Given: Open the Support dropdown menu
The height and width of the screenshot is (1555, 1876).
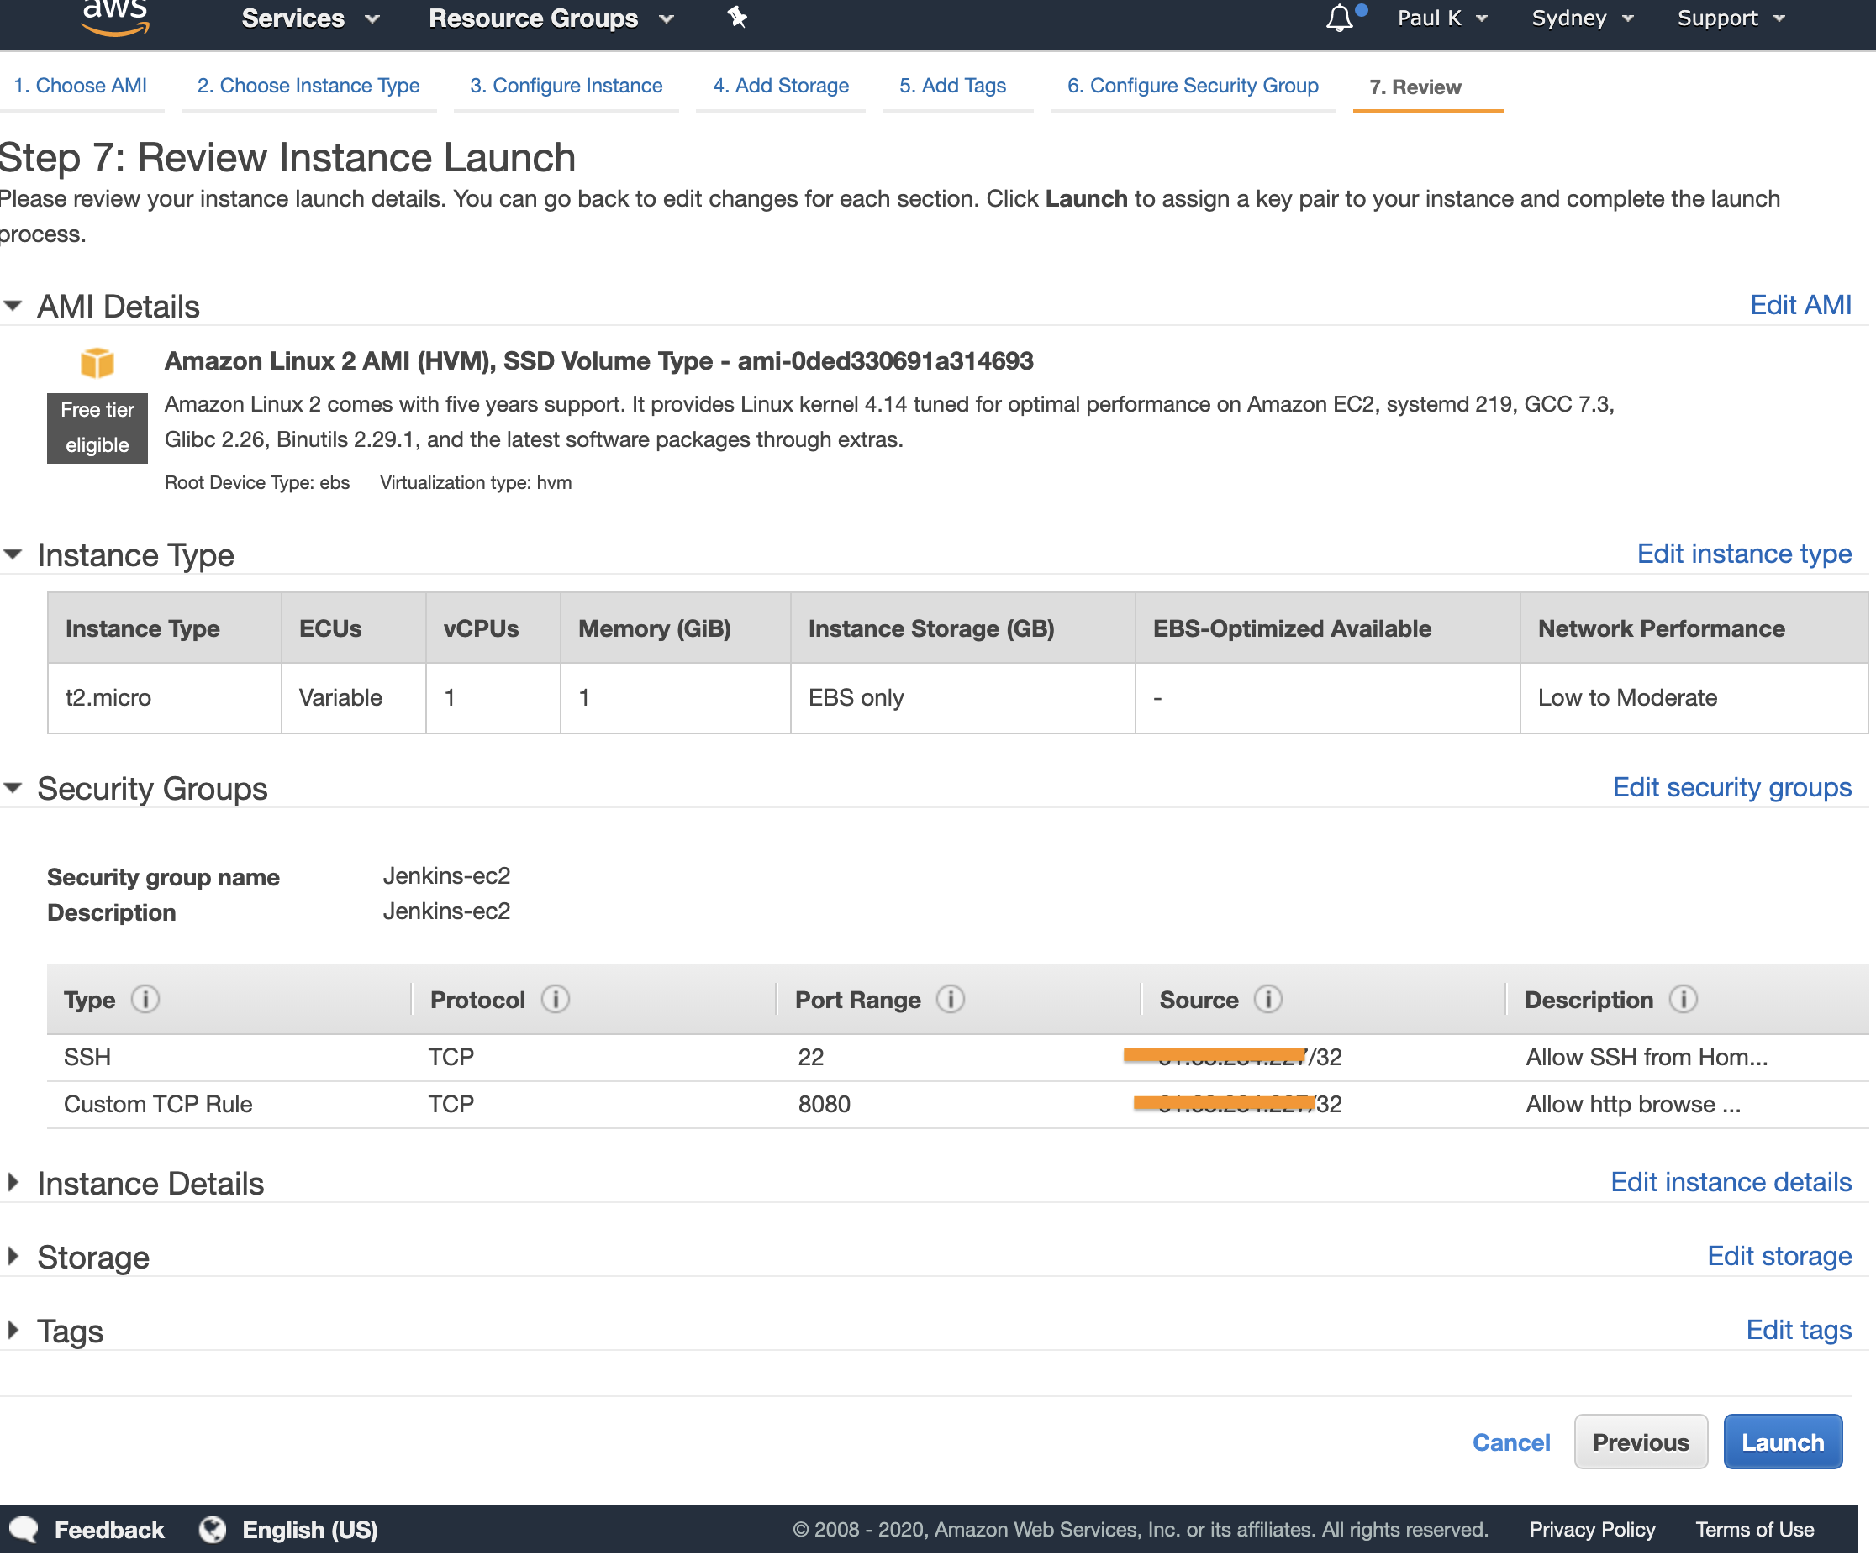Looking at the screenshot, I should pyautogui.click(x=1731, y=18).
